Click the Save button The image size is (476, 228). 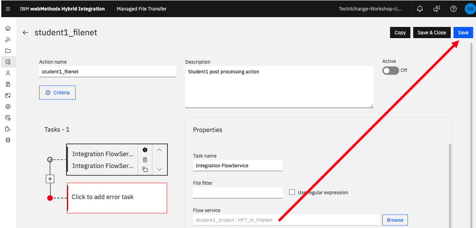click(463, 33)
